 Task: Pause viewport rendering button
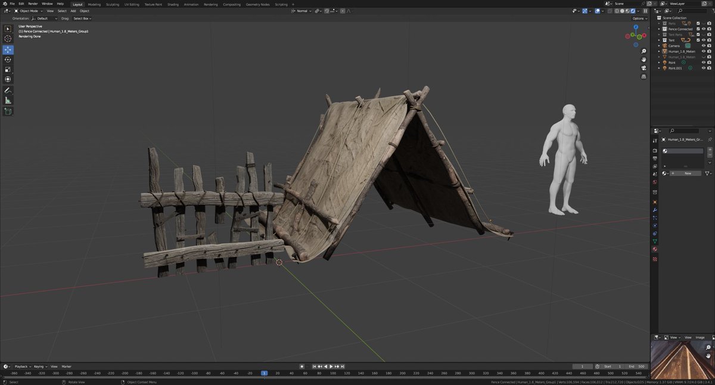click(645, 11)
